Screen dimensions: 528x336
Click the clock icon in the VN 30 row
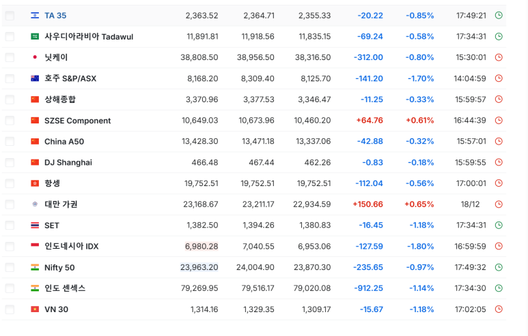[x=499, y=309]
